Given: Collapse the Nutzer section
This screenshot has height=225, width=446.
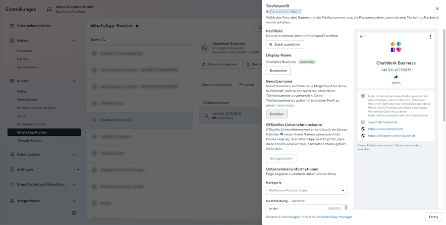Looking at the screenshot, I should [x=74, y=41].
